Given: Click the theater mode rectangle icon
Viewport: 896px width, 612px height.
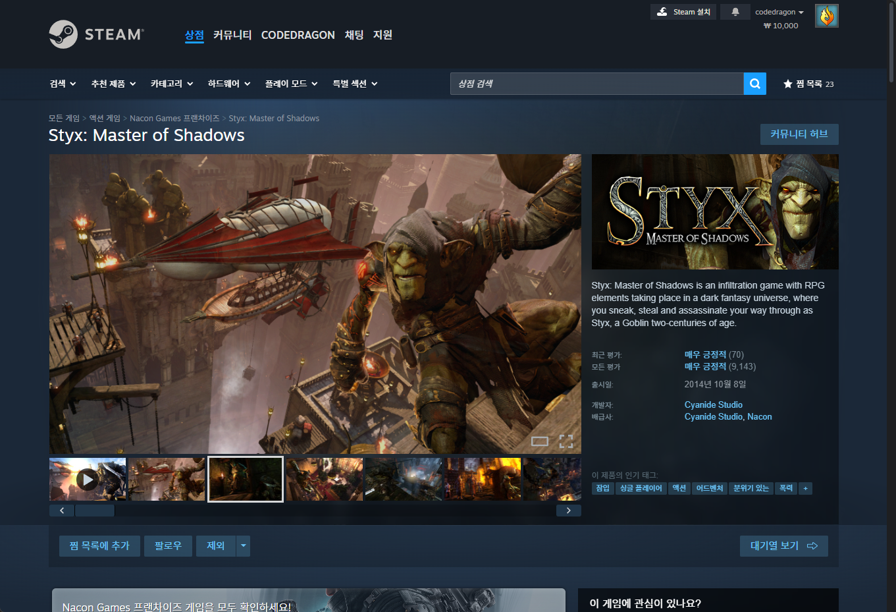Looking at the screenshot, I should coord(540,441).
